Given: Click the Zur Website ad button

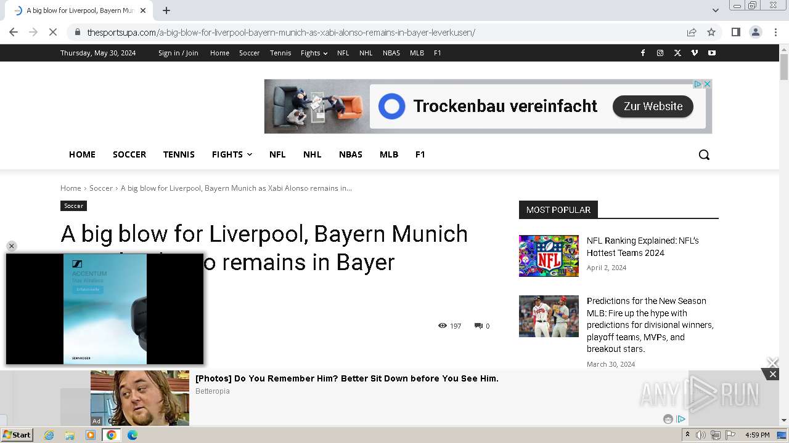Looking at the screenshot, I should point(653,106).
